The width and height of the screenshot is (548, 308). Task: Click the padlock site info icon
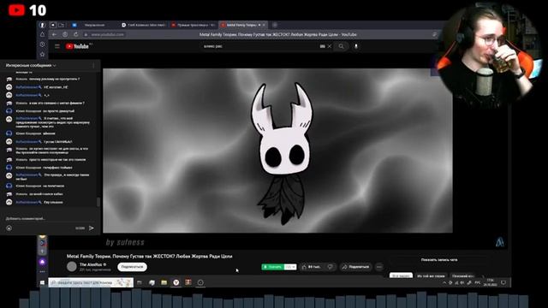pos(86,34)
